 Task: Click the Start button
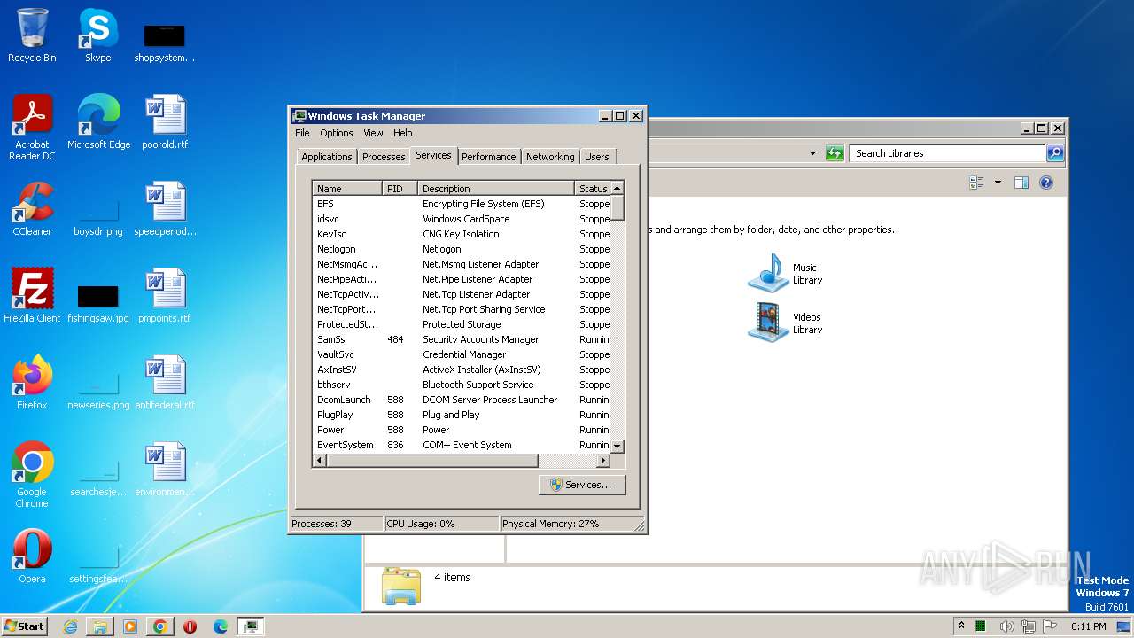pos(25,626)
